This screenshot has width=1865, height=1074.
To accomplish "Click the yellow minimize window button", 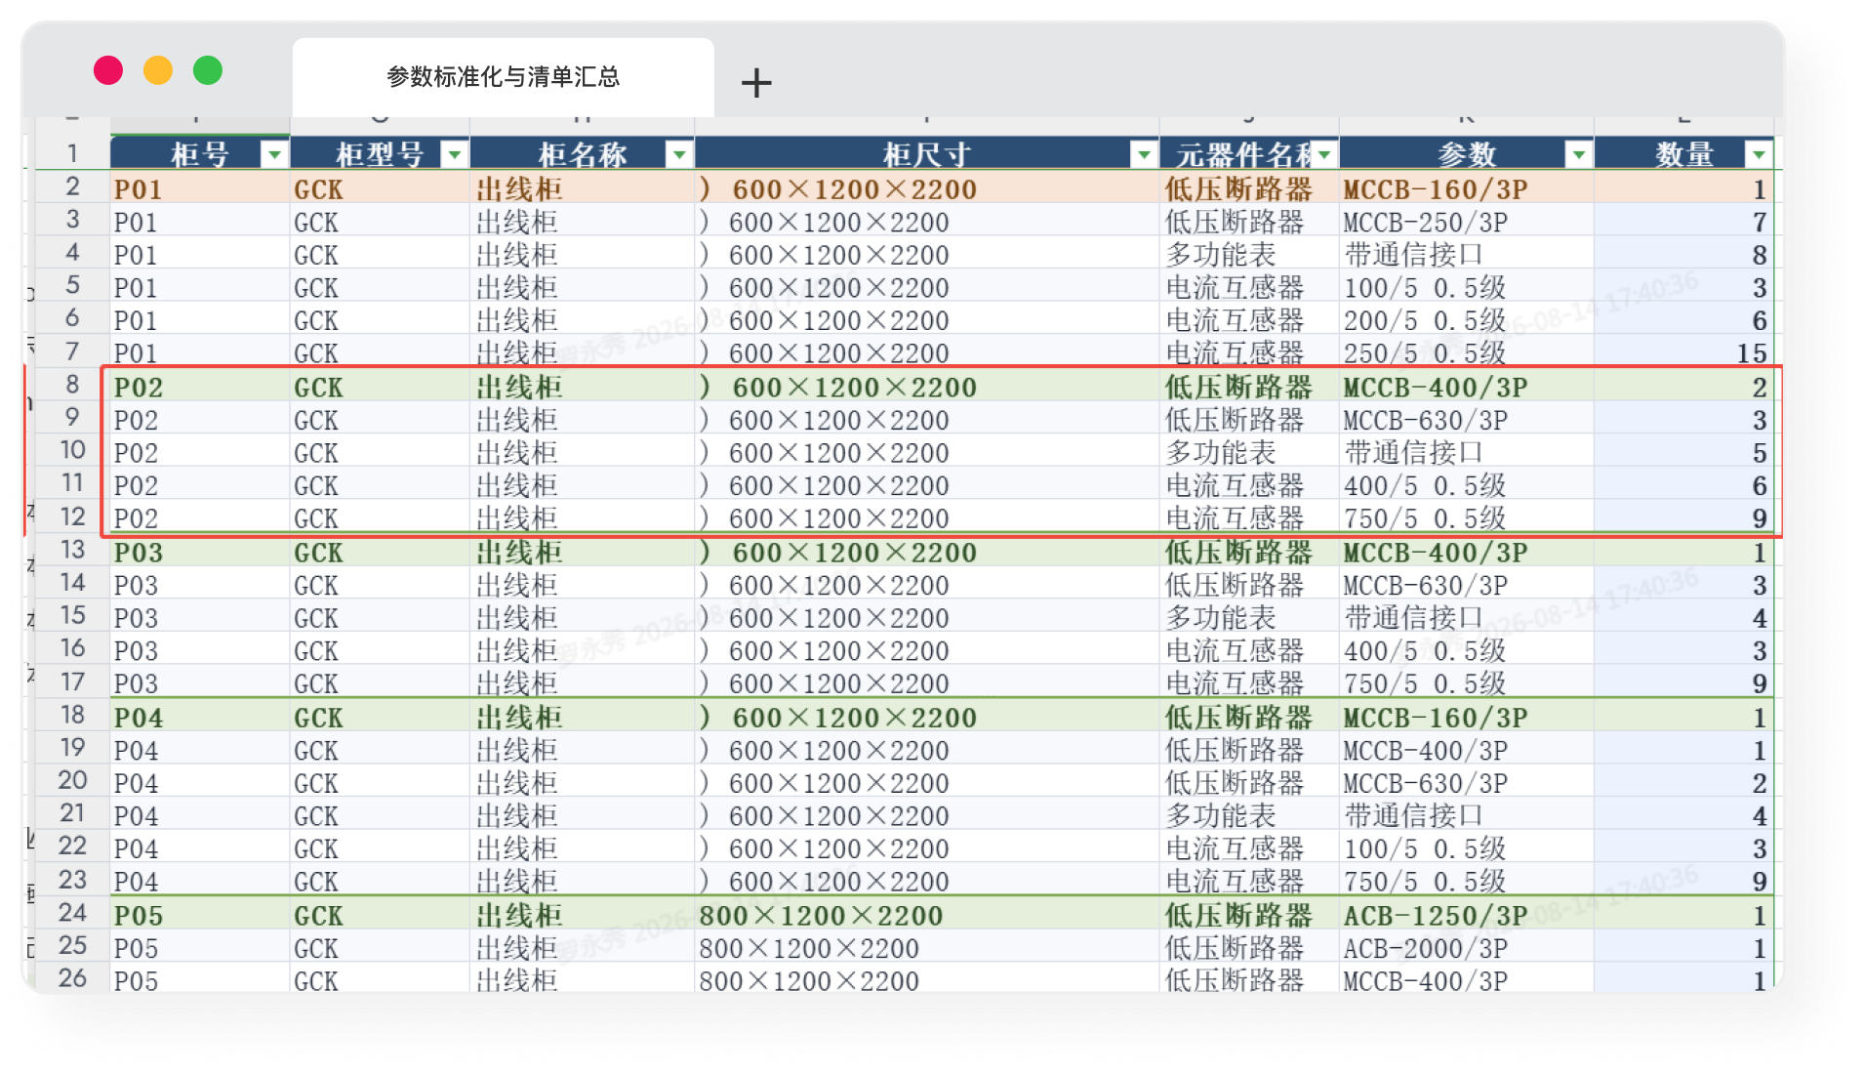I will [158, 70].
